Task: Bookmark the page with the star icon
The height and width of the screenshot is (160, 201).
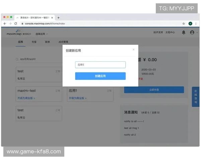Action: [184, 24]
